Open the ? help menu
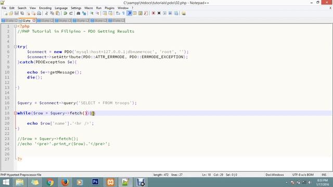 (x=133, y=8)
